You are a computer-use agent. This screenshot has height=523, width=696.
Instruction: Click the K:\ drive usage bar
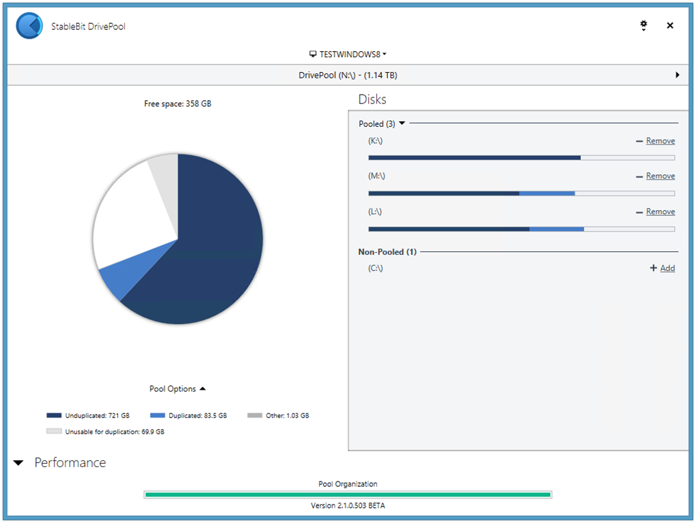(521, 157)
